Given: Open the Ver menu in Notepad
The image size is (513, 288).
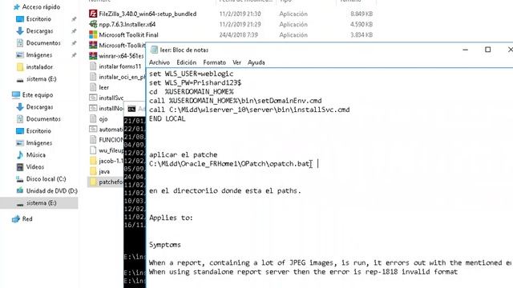Looking at the screenshot, I should tap(237, 62).
